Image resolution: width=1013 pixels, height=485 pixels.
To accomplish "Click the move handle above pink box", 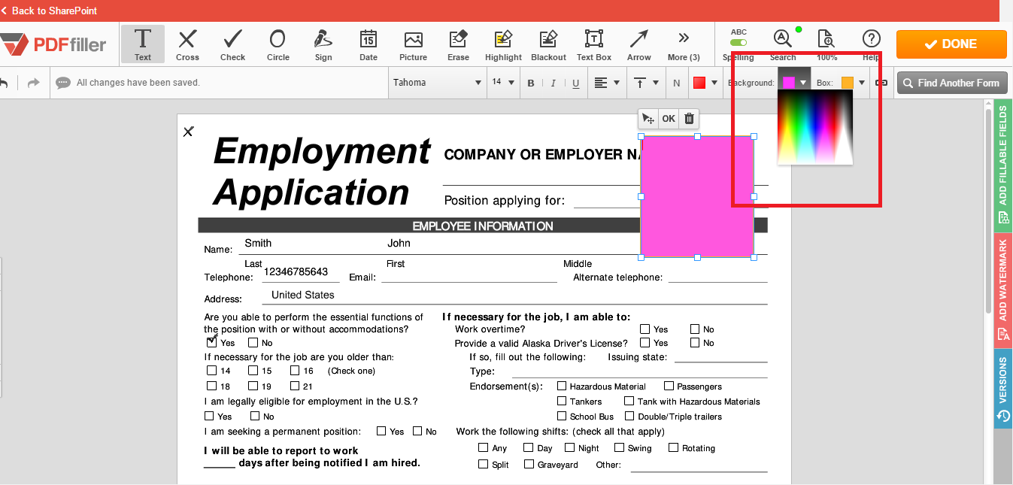I will pyautogui.click(x=648, y=119).
